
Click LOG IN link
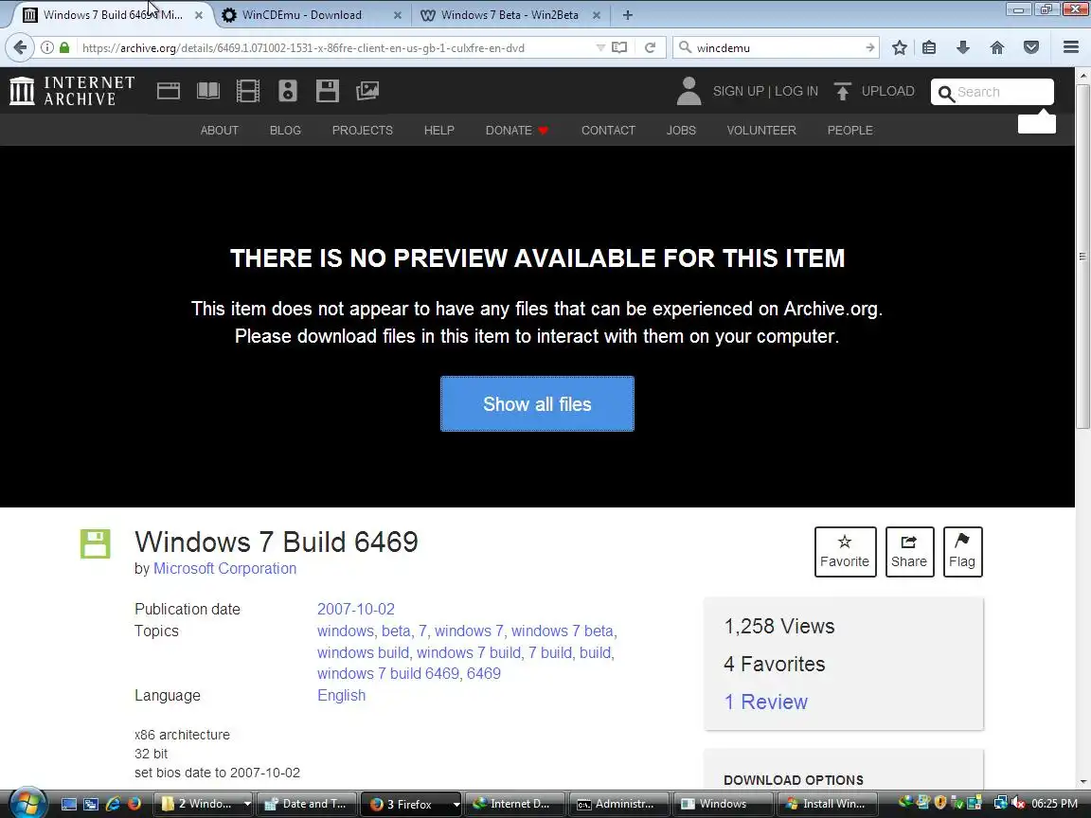coord(796,91)
